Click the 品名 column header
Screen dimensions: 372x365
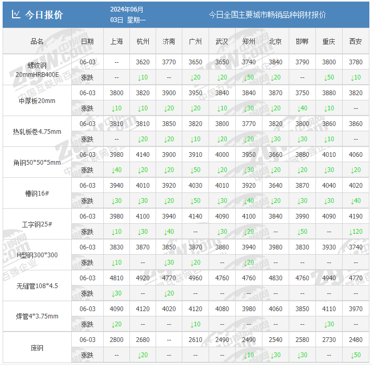37,41
